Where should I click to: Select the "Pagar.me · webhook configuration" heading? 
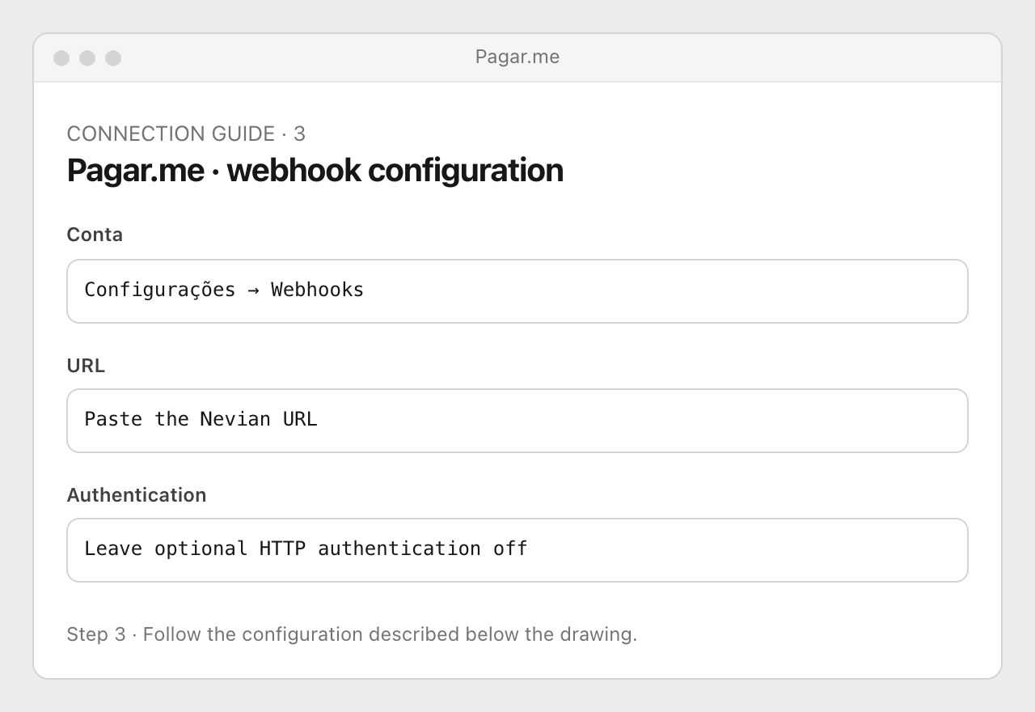point(315,171)
